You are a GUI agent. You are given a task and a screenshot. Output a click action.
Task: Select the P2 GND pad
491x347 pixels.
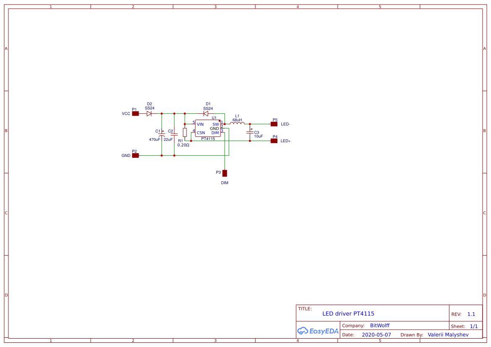click(x=135, y=155)
